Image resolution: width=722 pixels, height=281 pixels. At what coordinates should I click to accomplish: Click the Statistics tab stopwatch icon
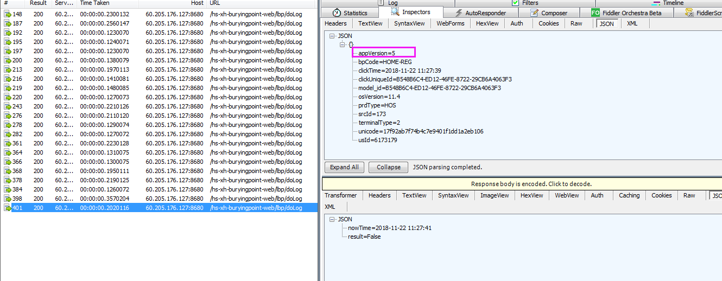[x=337, y=12]
